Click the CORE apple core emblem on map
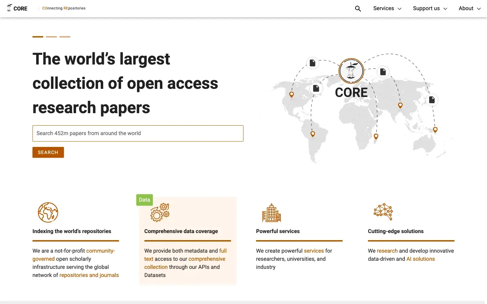 tap(351, 71)
